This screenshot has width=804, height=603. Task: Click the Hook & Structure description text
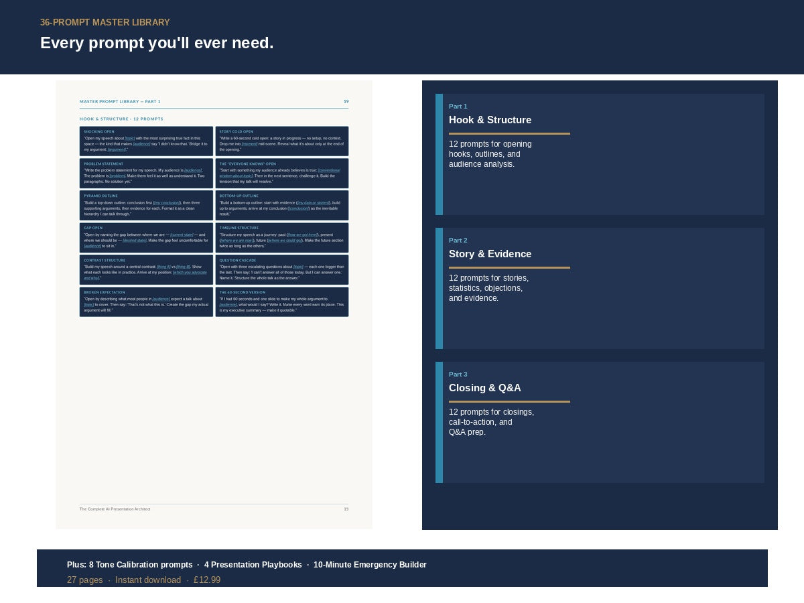coord(490,154)
